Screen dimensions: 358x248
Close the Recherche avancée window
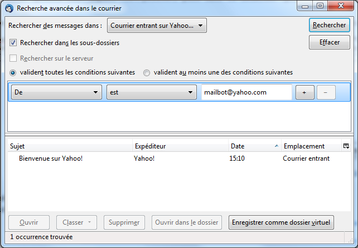[x=341, y=6]
